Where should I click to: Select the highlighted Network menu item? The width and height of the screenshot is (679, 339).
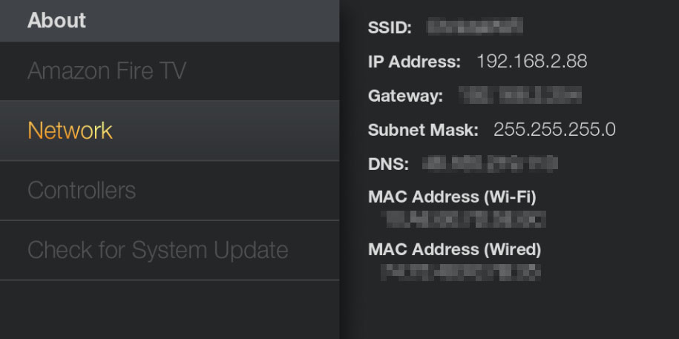pos(169,131)
